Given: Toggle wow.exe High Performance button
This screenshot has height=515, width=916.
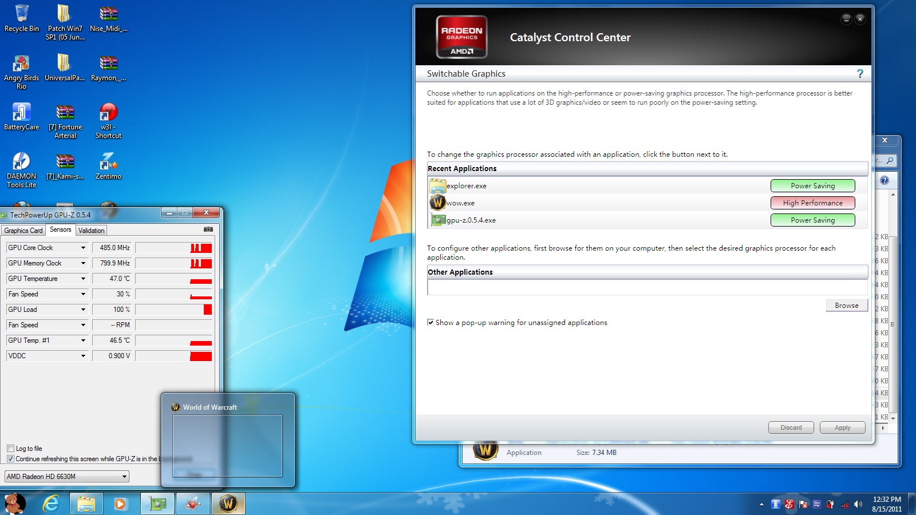Looking at the screenshot, I should click(x=812, y=203).
